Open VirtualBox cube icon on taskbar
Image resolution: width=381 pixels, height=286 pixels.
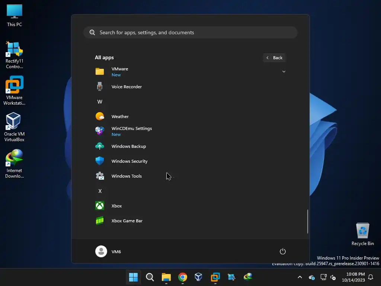[199, 277]
